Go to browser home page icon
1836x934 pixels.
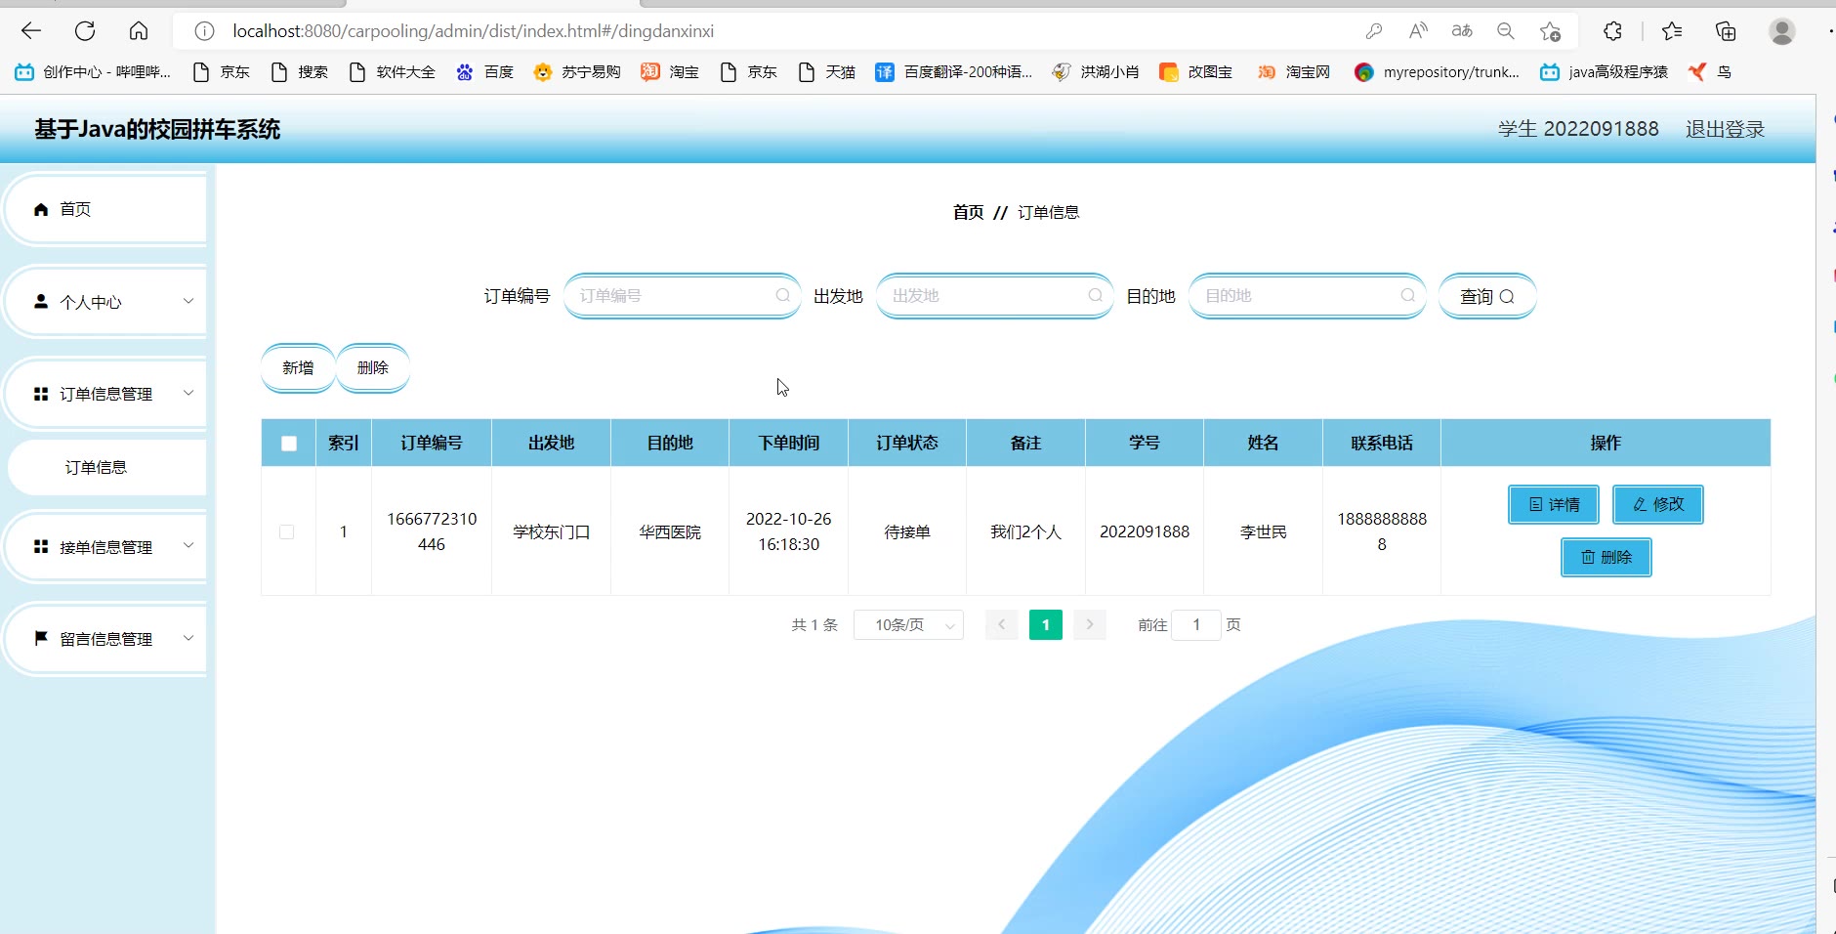pyautogui.click(x=139, y=31)
